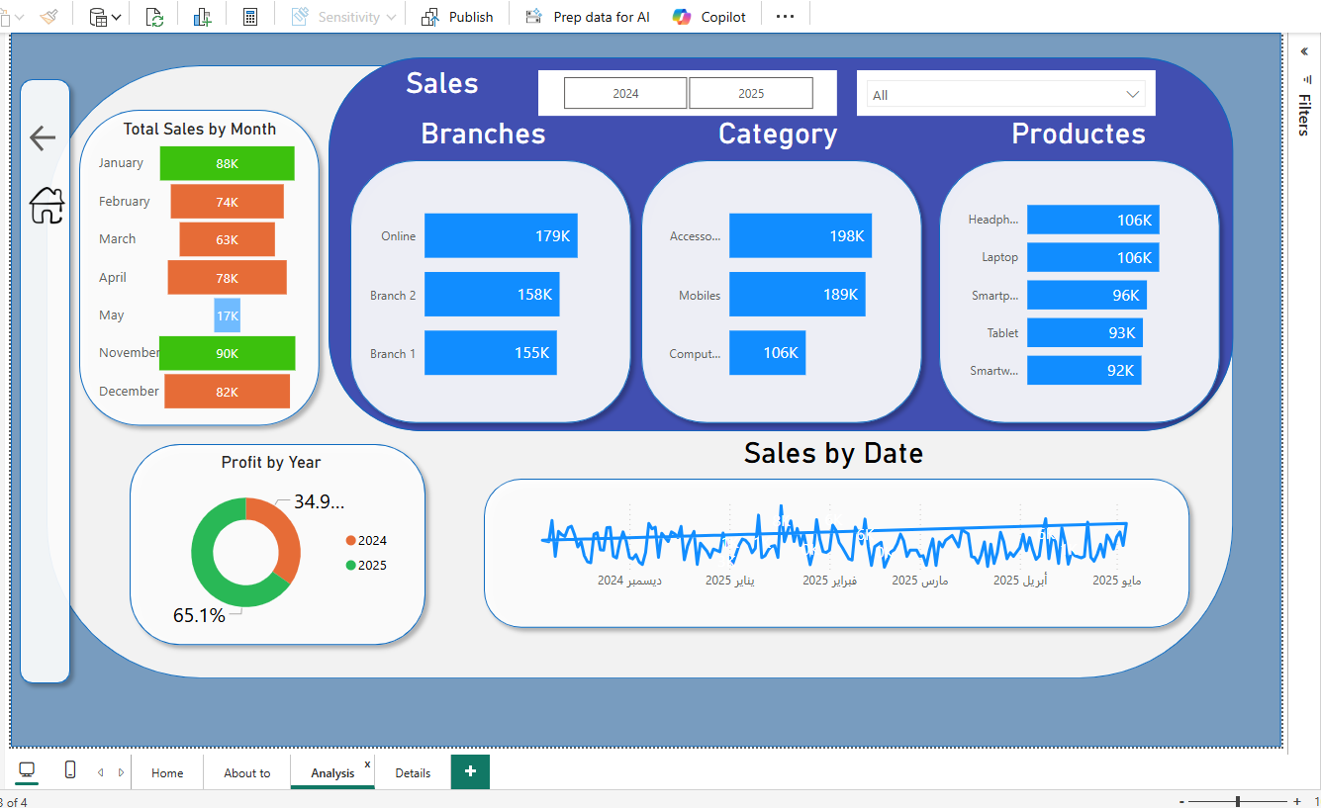Click Prep data for AI button
This screenshot has height=808, width=1321.
point(588,17)
